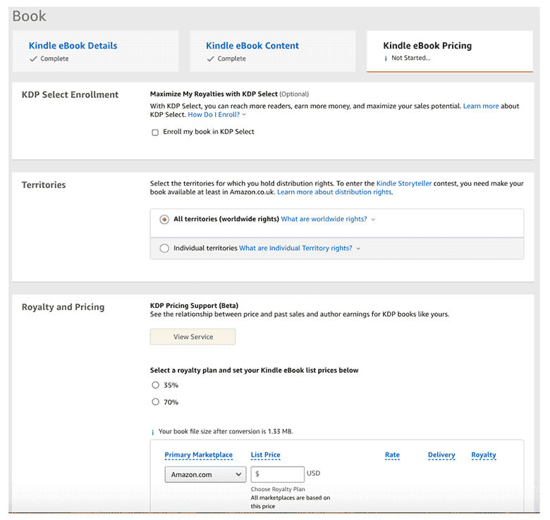The height and width of the screenshot is (520, 550).
Task: Follow Learn more about distribution rights link
Action: (334, 192)
